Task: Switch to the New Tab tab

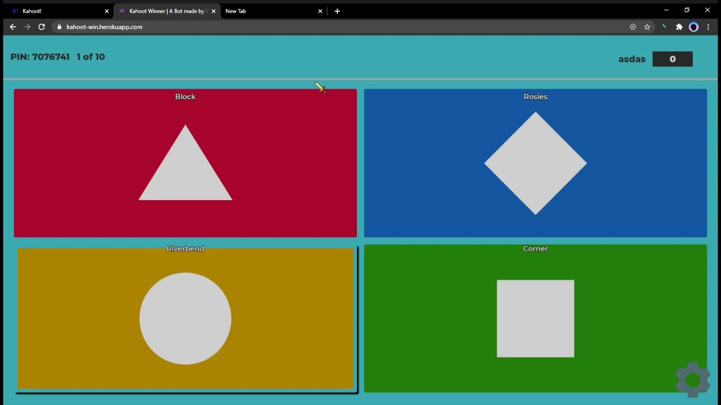Action: 270,11
